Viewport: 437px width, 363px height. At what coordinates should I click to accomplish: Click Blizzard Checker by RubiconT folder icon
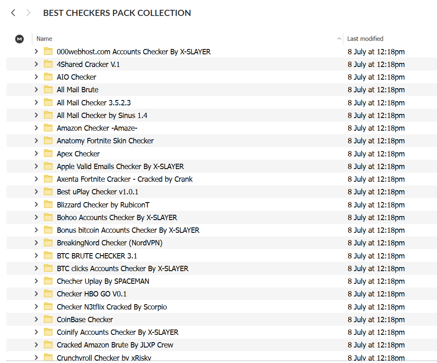click(48, 205)
